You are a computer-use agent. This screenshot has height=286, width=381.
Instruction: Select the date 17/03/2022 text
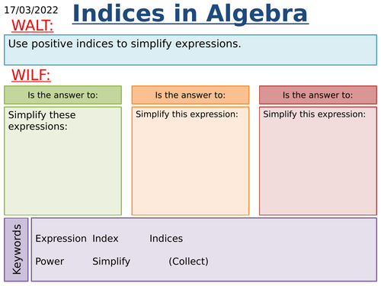click(31, 10)
